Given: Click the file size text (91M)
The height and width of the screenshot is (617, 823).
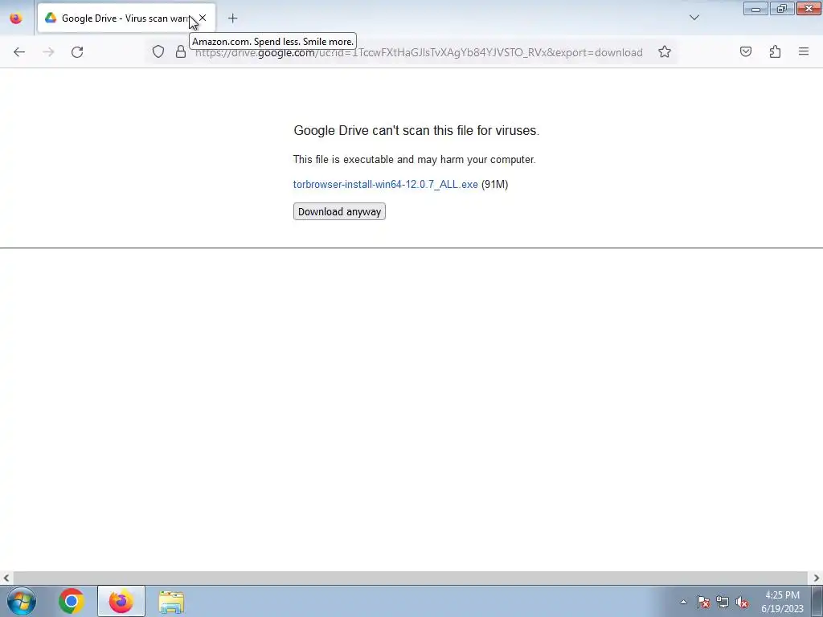Looking at the screenshot, I should pos(494,184).
